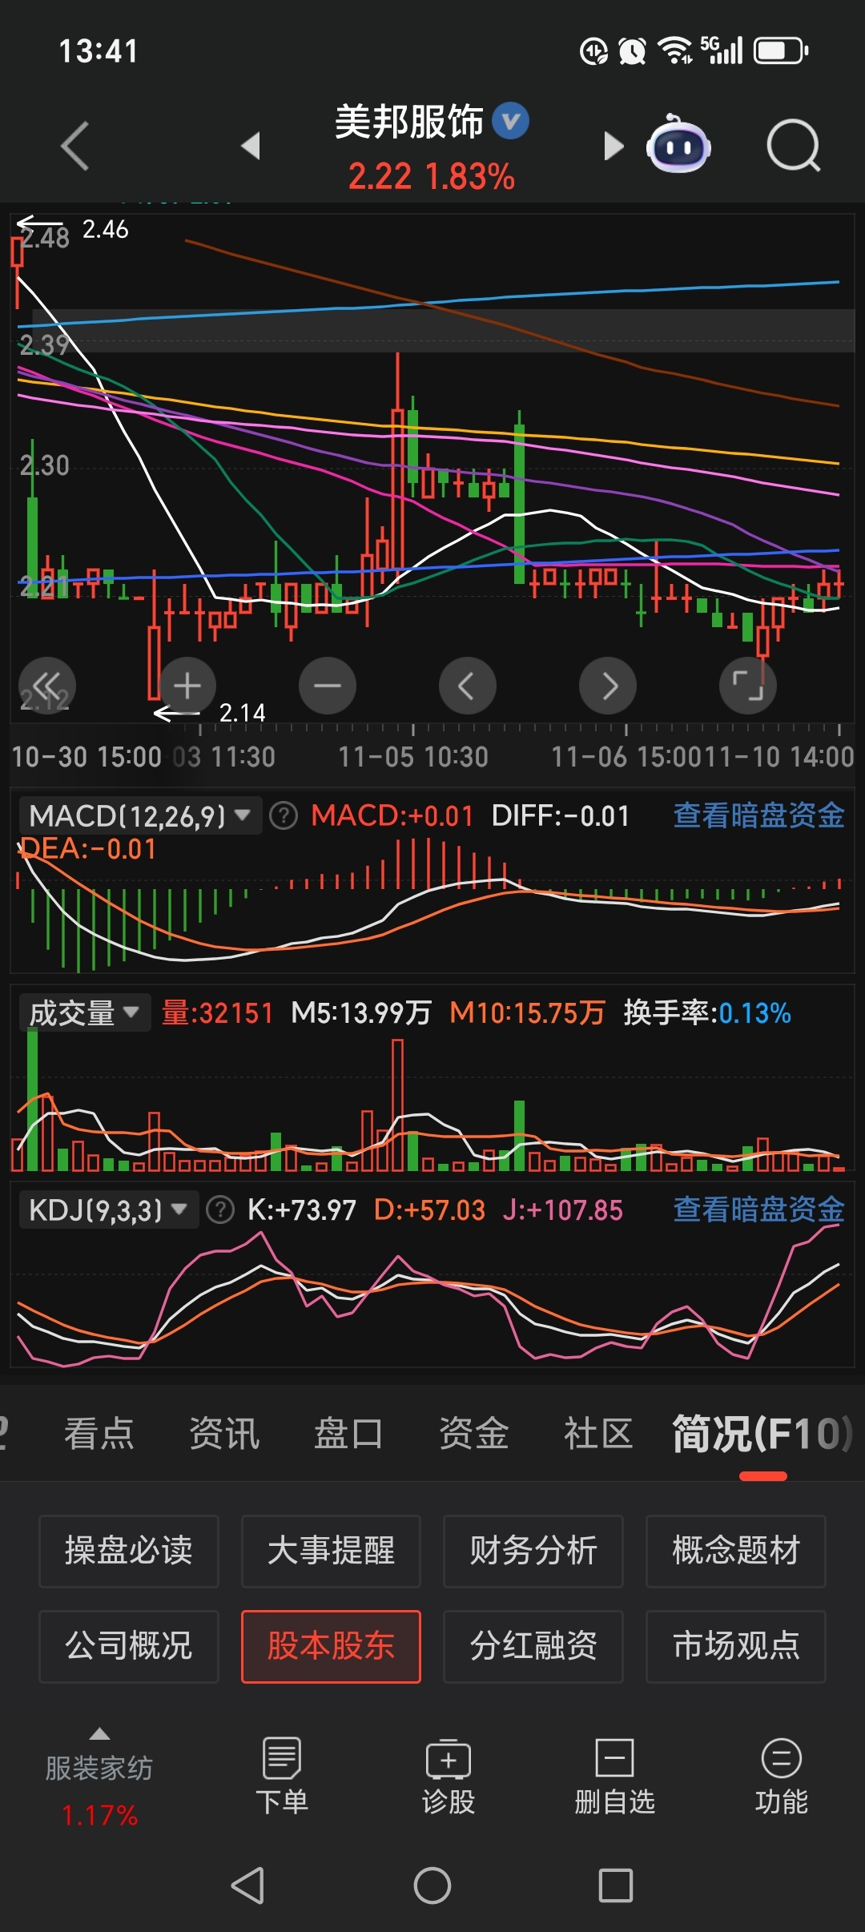Viewport: 865px width, 1932px height.
Task: Move chart right with round arrow button
Action: [608, 686]
